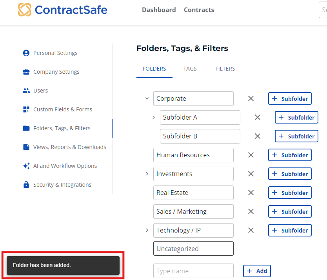Click the AI and Workflow Options sparkle icon
The height and width of the screenshot is (280, 327).
pyautogui.click(x=25, y=165)
